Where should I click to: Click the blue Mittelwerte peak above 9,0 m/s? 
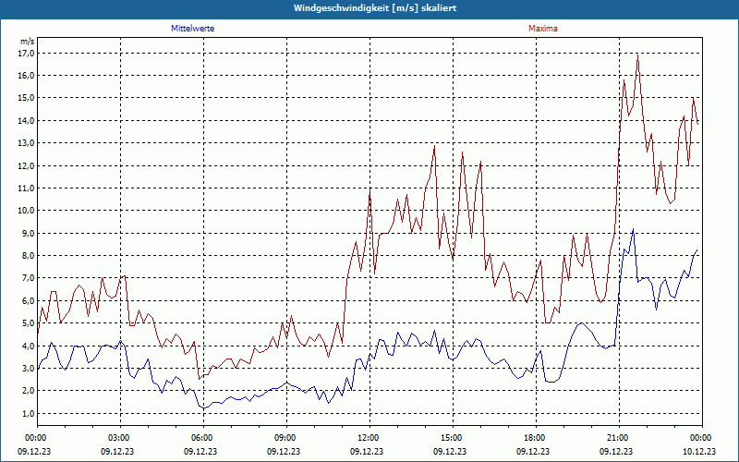tap(633, 229)
